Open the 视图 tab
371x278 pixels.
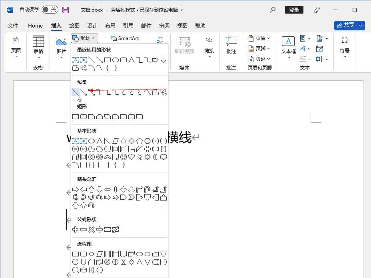(x=182, y=26)
